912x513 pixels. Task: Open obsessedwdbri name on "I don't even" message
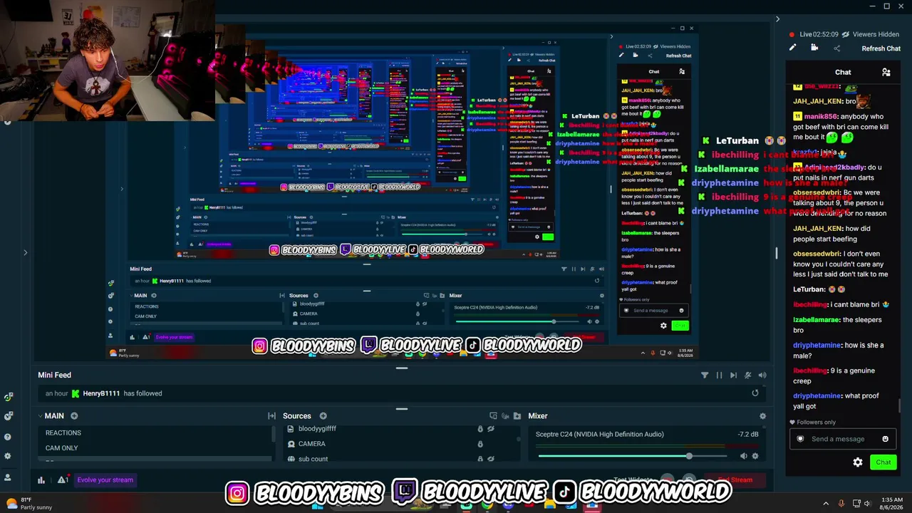[x=817, y=254]
